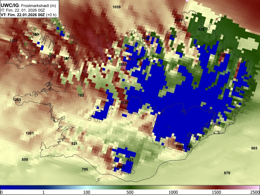The width and height of the screenshot is (260, 195).
Task: Click the color scale tick label 500
Action: 130,192
